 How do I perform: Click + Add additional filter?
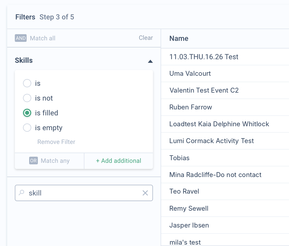(119, 161)
